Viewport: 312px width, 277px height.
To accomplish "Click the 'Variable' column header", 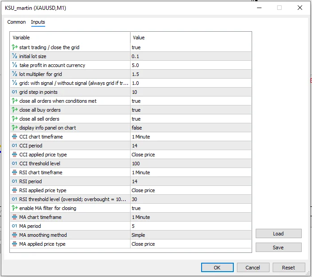I will pyautogui.click(x=70, y=38).
